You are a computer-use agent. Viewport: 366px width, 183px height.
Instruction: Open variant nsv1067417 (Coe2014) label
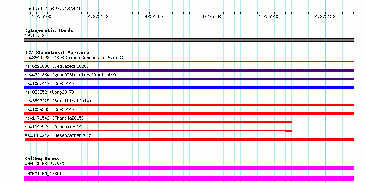pos(49,83)
